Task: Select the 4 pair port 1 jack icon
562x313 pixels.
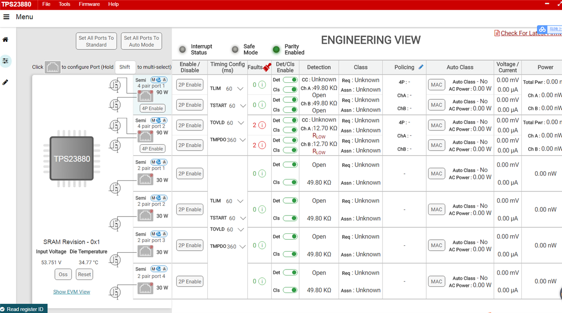Action: (145, 96)
